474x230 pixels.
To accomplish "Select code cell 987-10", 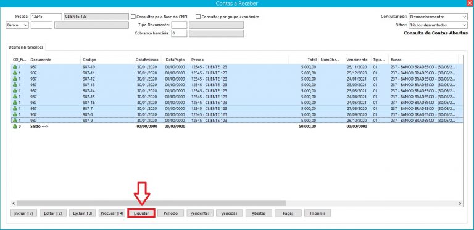I will click(89, 67).
